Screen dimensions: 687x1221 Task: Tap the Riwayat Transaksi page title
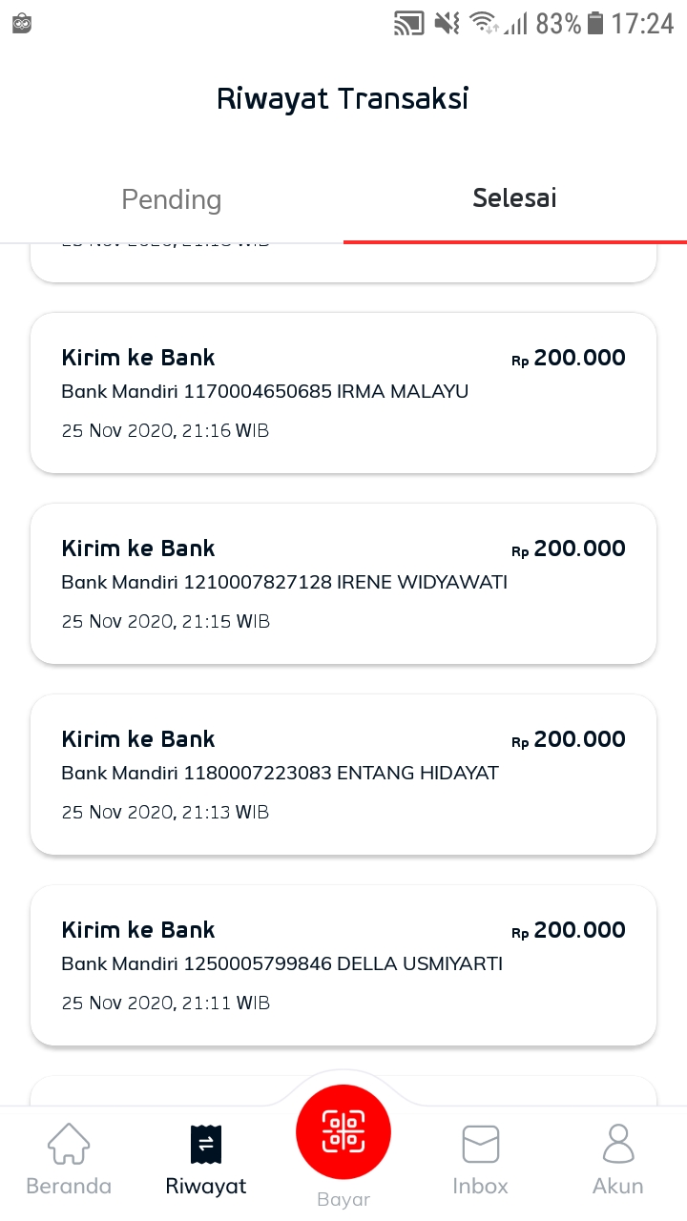pos(343,99)
